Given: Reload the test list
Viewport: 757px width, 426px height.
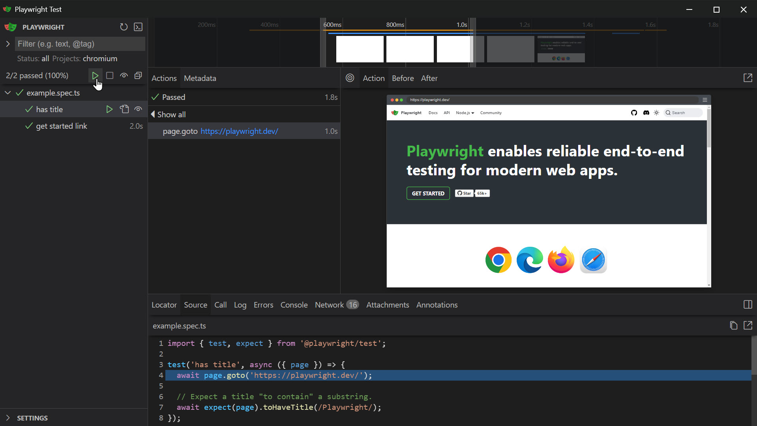Looking at the screenshot, I should tap(124, 27).
